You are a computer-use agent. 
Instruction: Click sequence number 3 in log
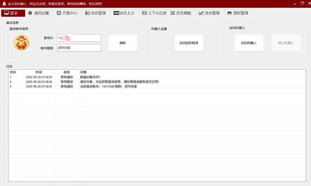(11, 86)
